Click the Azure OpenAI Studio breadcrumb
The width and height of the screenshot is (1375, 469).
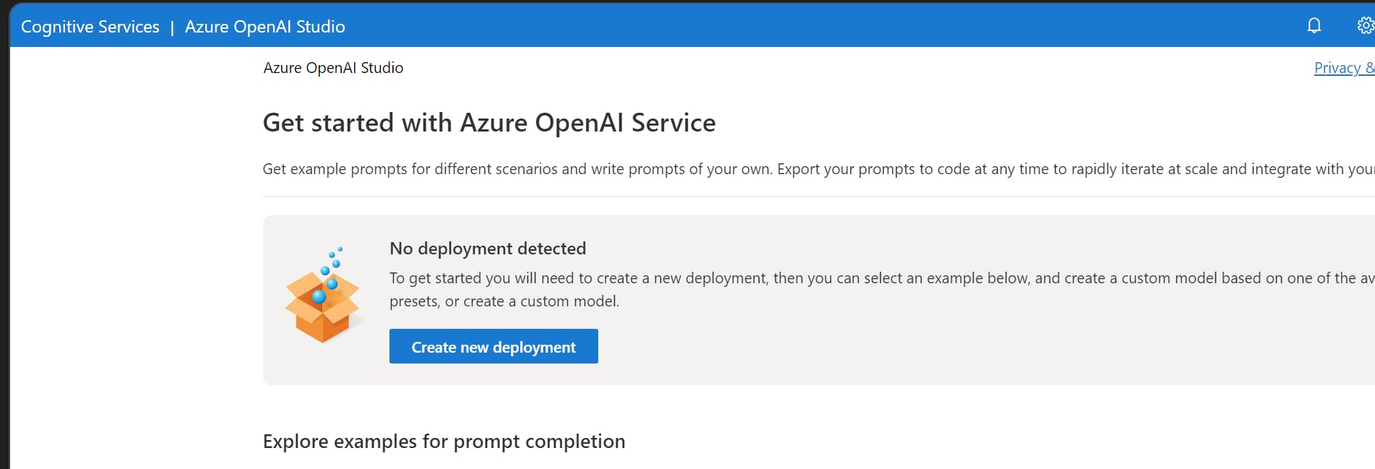pyautogui.click(x=333, y=67)
